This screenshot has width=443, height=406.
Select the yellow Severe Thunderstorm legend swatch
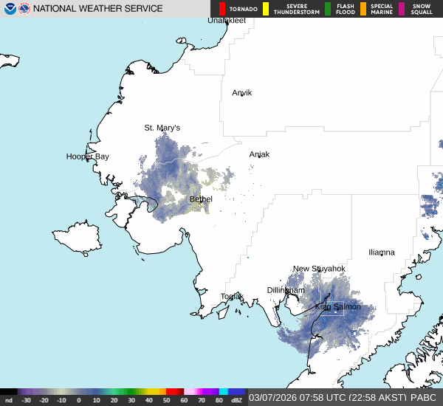point(267,9)
